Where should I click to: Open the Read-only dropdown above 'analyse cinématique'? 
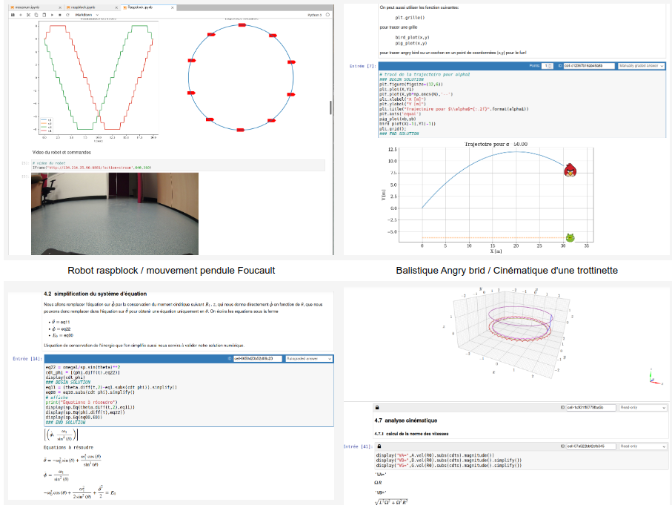tap(642, 408)
